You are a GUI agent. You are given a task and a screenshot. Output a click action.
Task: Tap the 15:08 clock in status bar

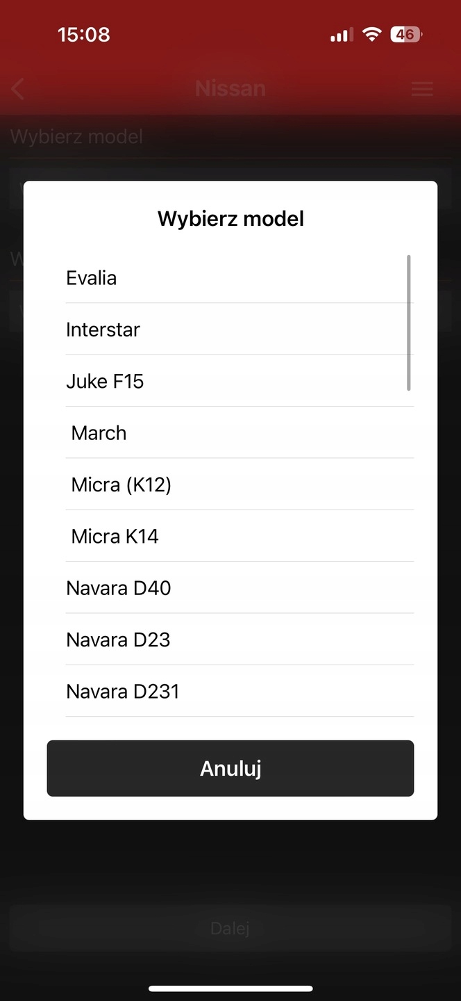(x=83, y=35)
